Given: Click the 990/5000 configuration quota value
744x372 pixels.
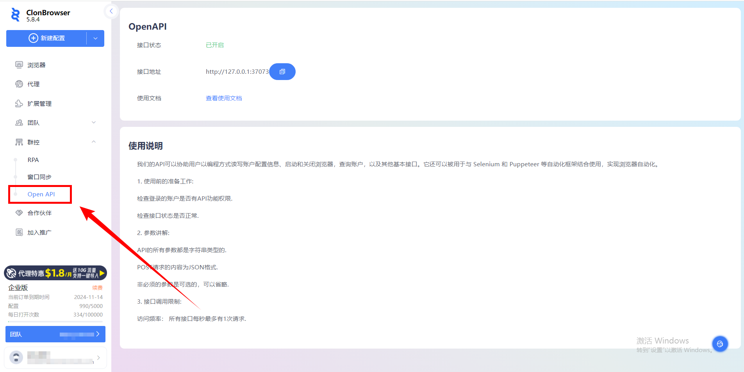Looking at the screenshot, I should 91,306.
